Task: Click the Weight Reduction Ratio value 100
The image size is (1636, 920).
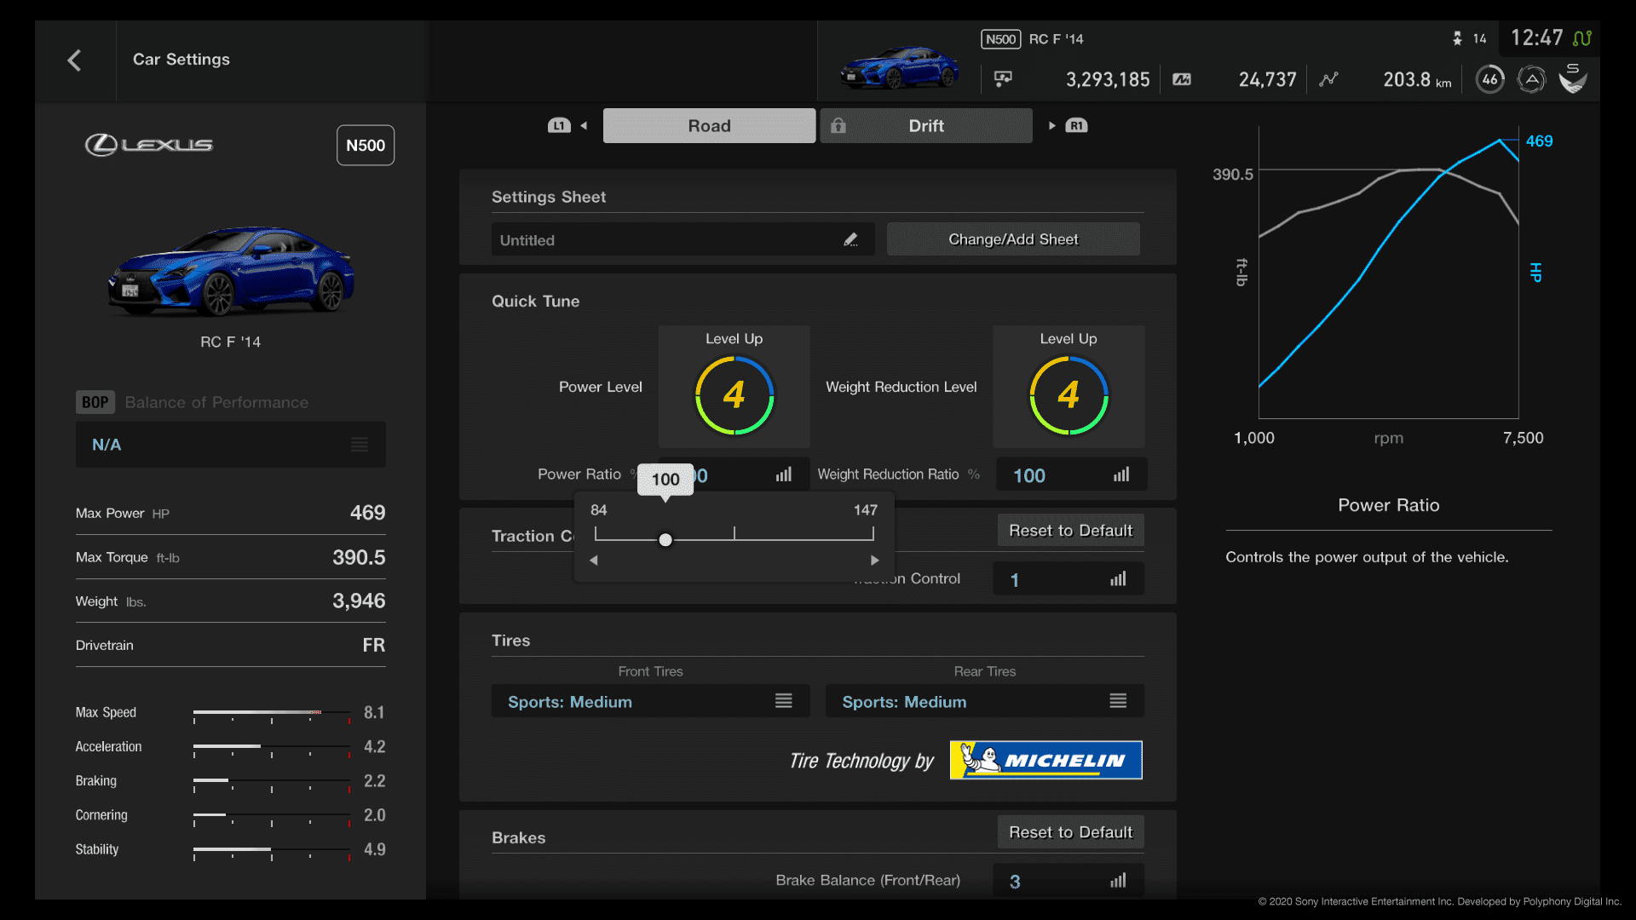Action: (1029, 475)
